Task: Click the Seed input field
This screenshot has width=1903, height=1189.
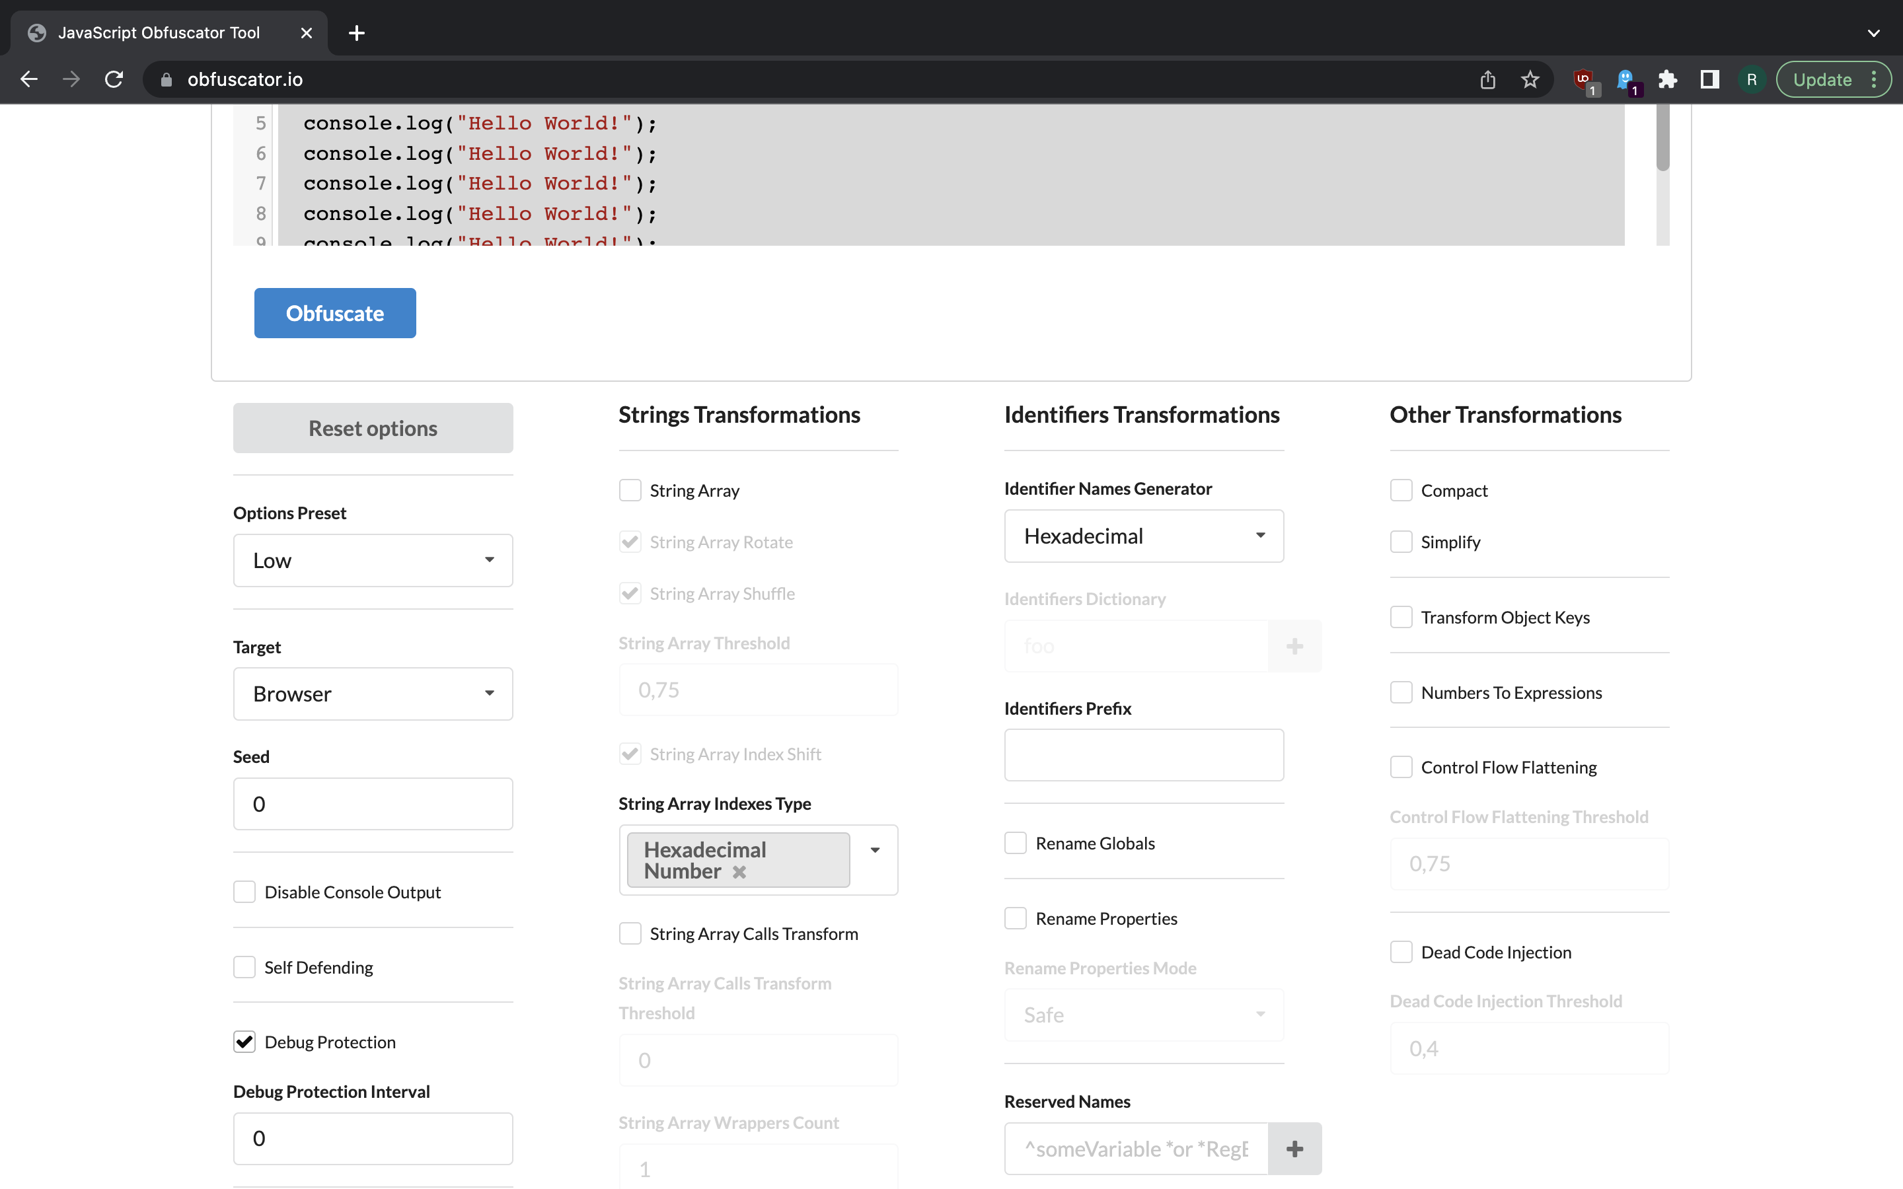Action: point(373,804)
